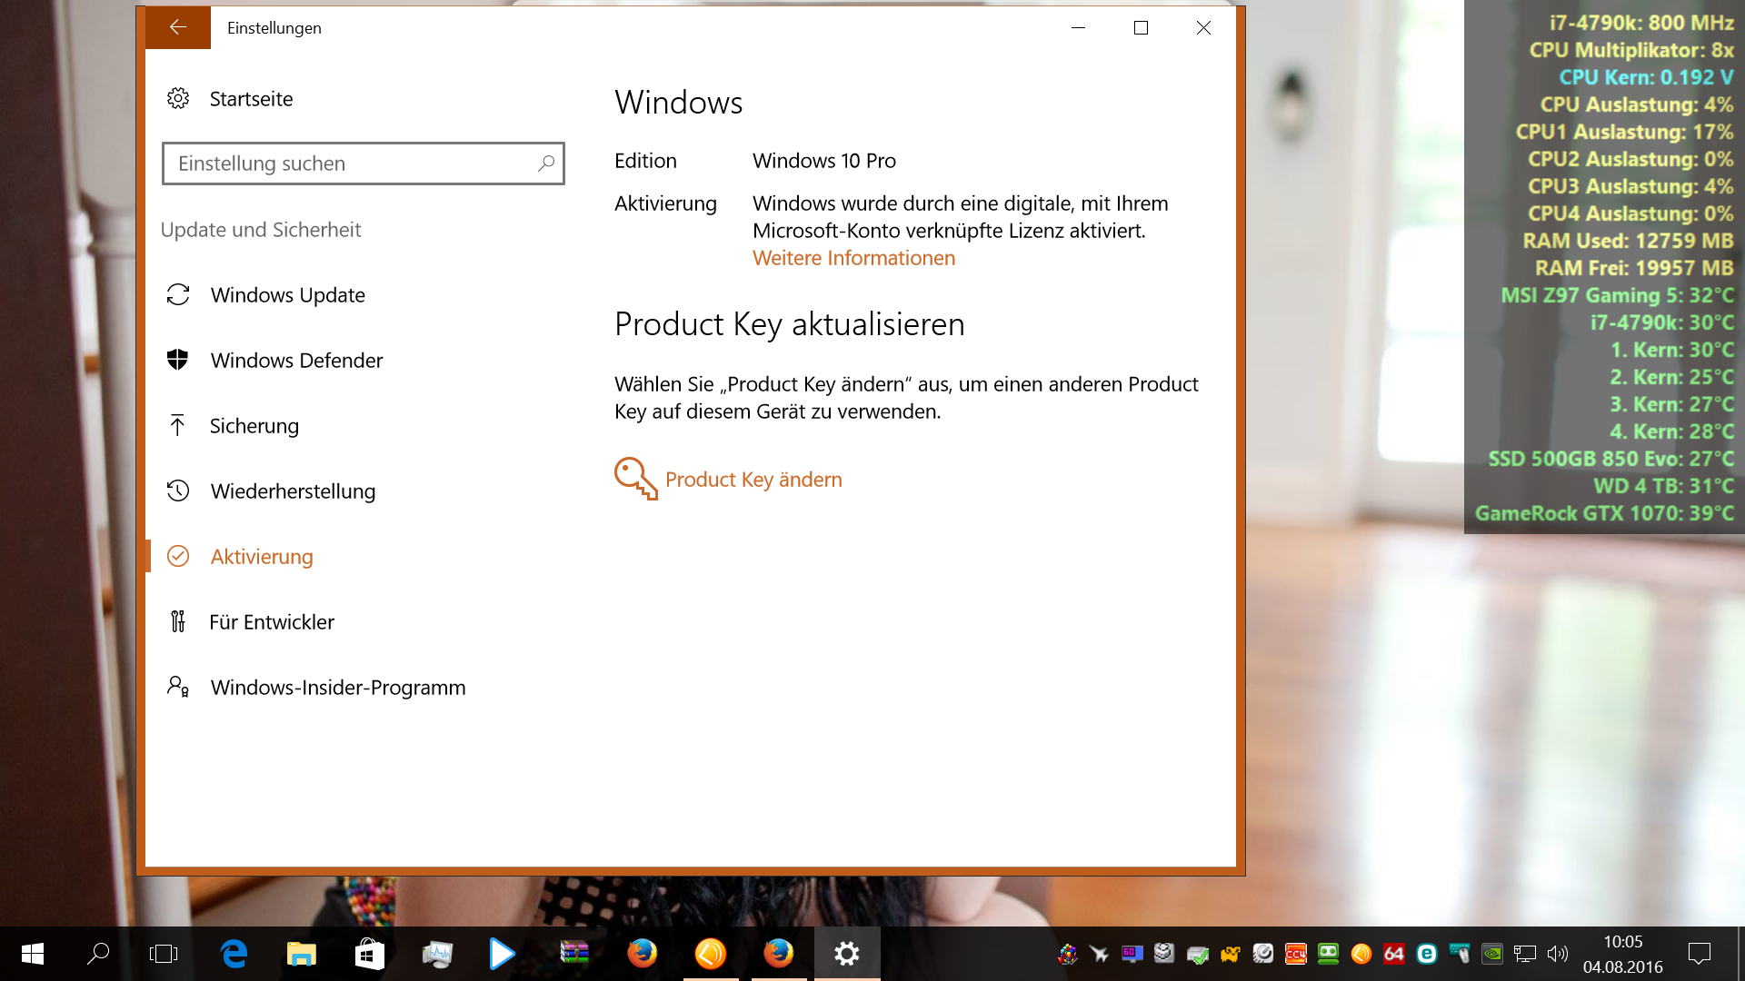The height and width of the screenshot is (981, 1745).
Task: Open Windows Store on the taskbar
Action: pyautogui.click(x=369, y=953)
